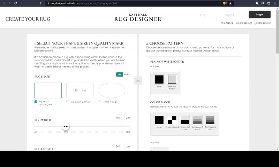
Task: Select the Plain pattern thumbnail
Action: pyautogui.click(x=159, y=79)
